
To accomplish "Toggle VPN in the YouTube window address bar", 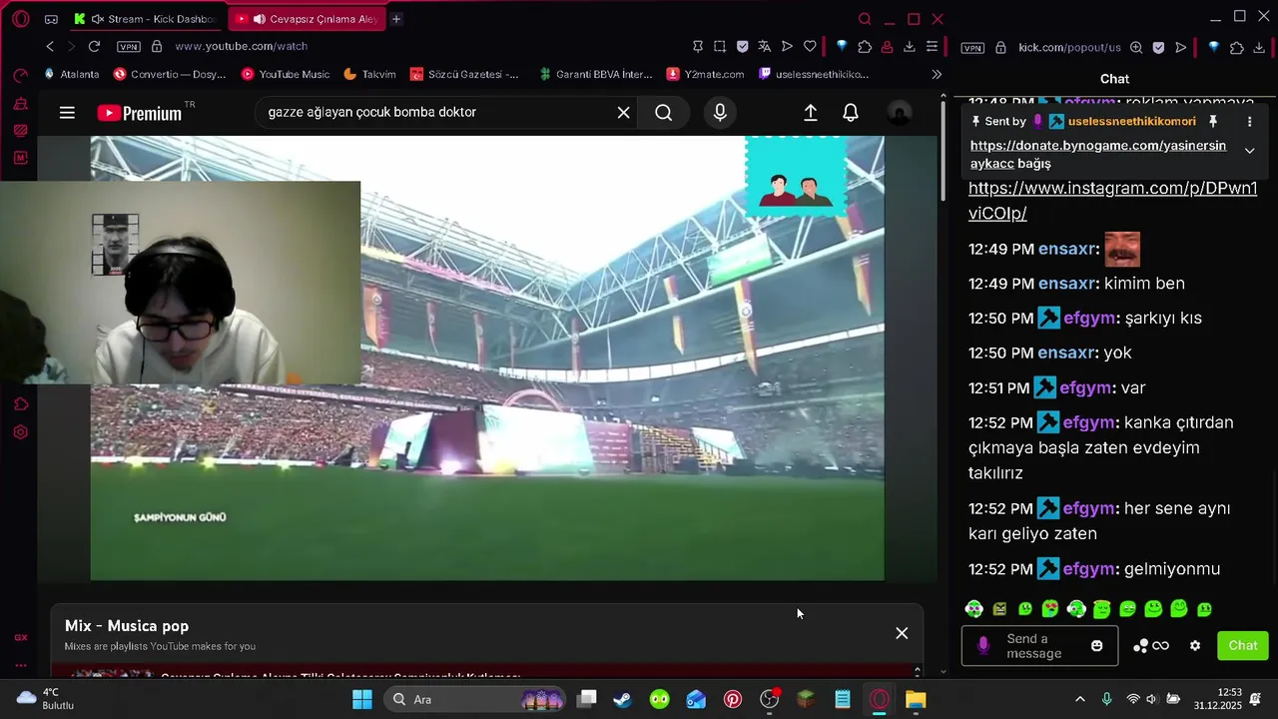I will 128,47.
